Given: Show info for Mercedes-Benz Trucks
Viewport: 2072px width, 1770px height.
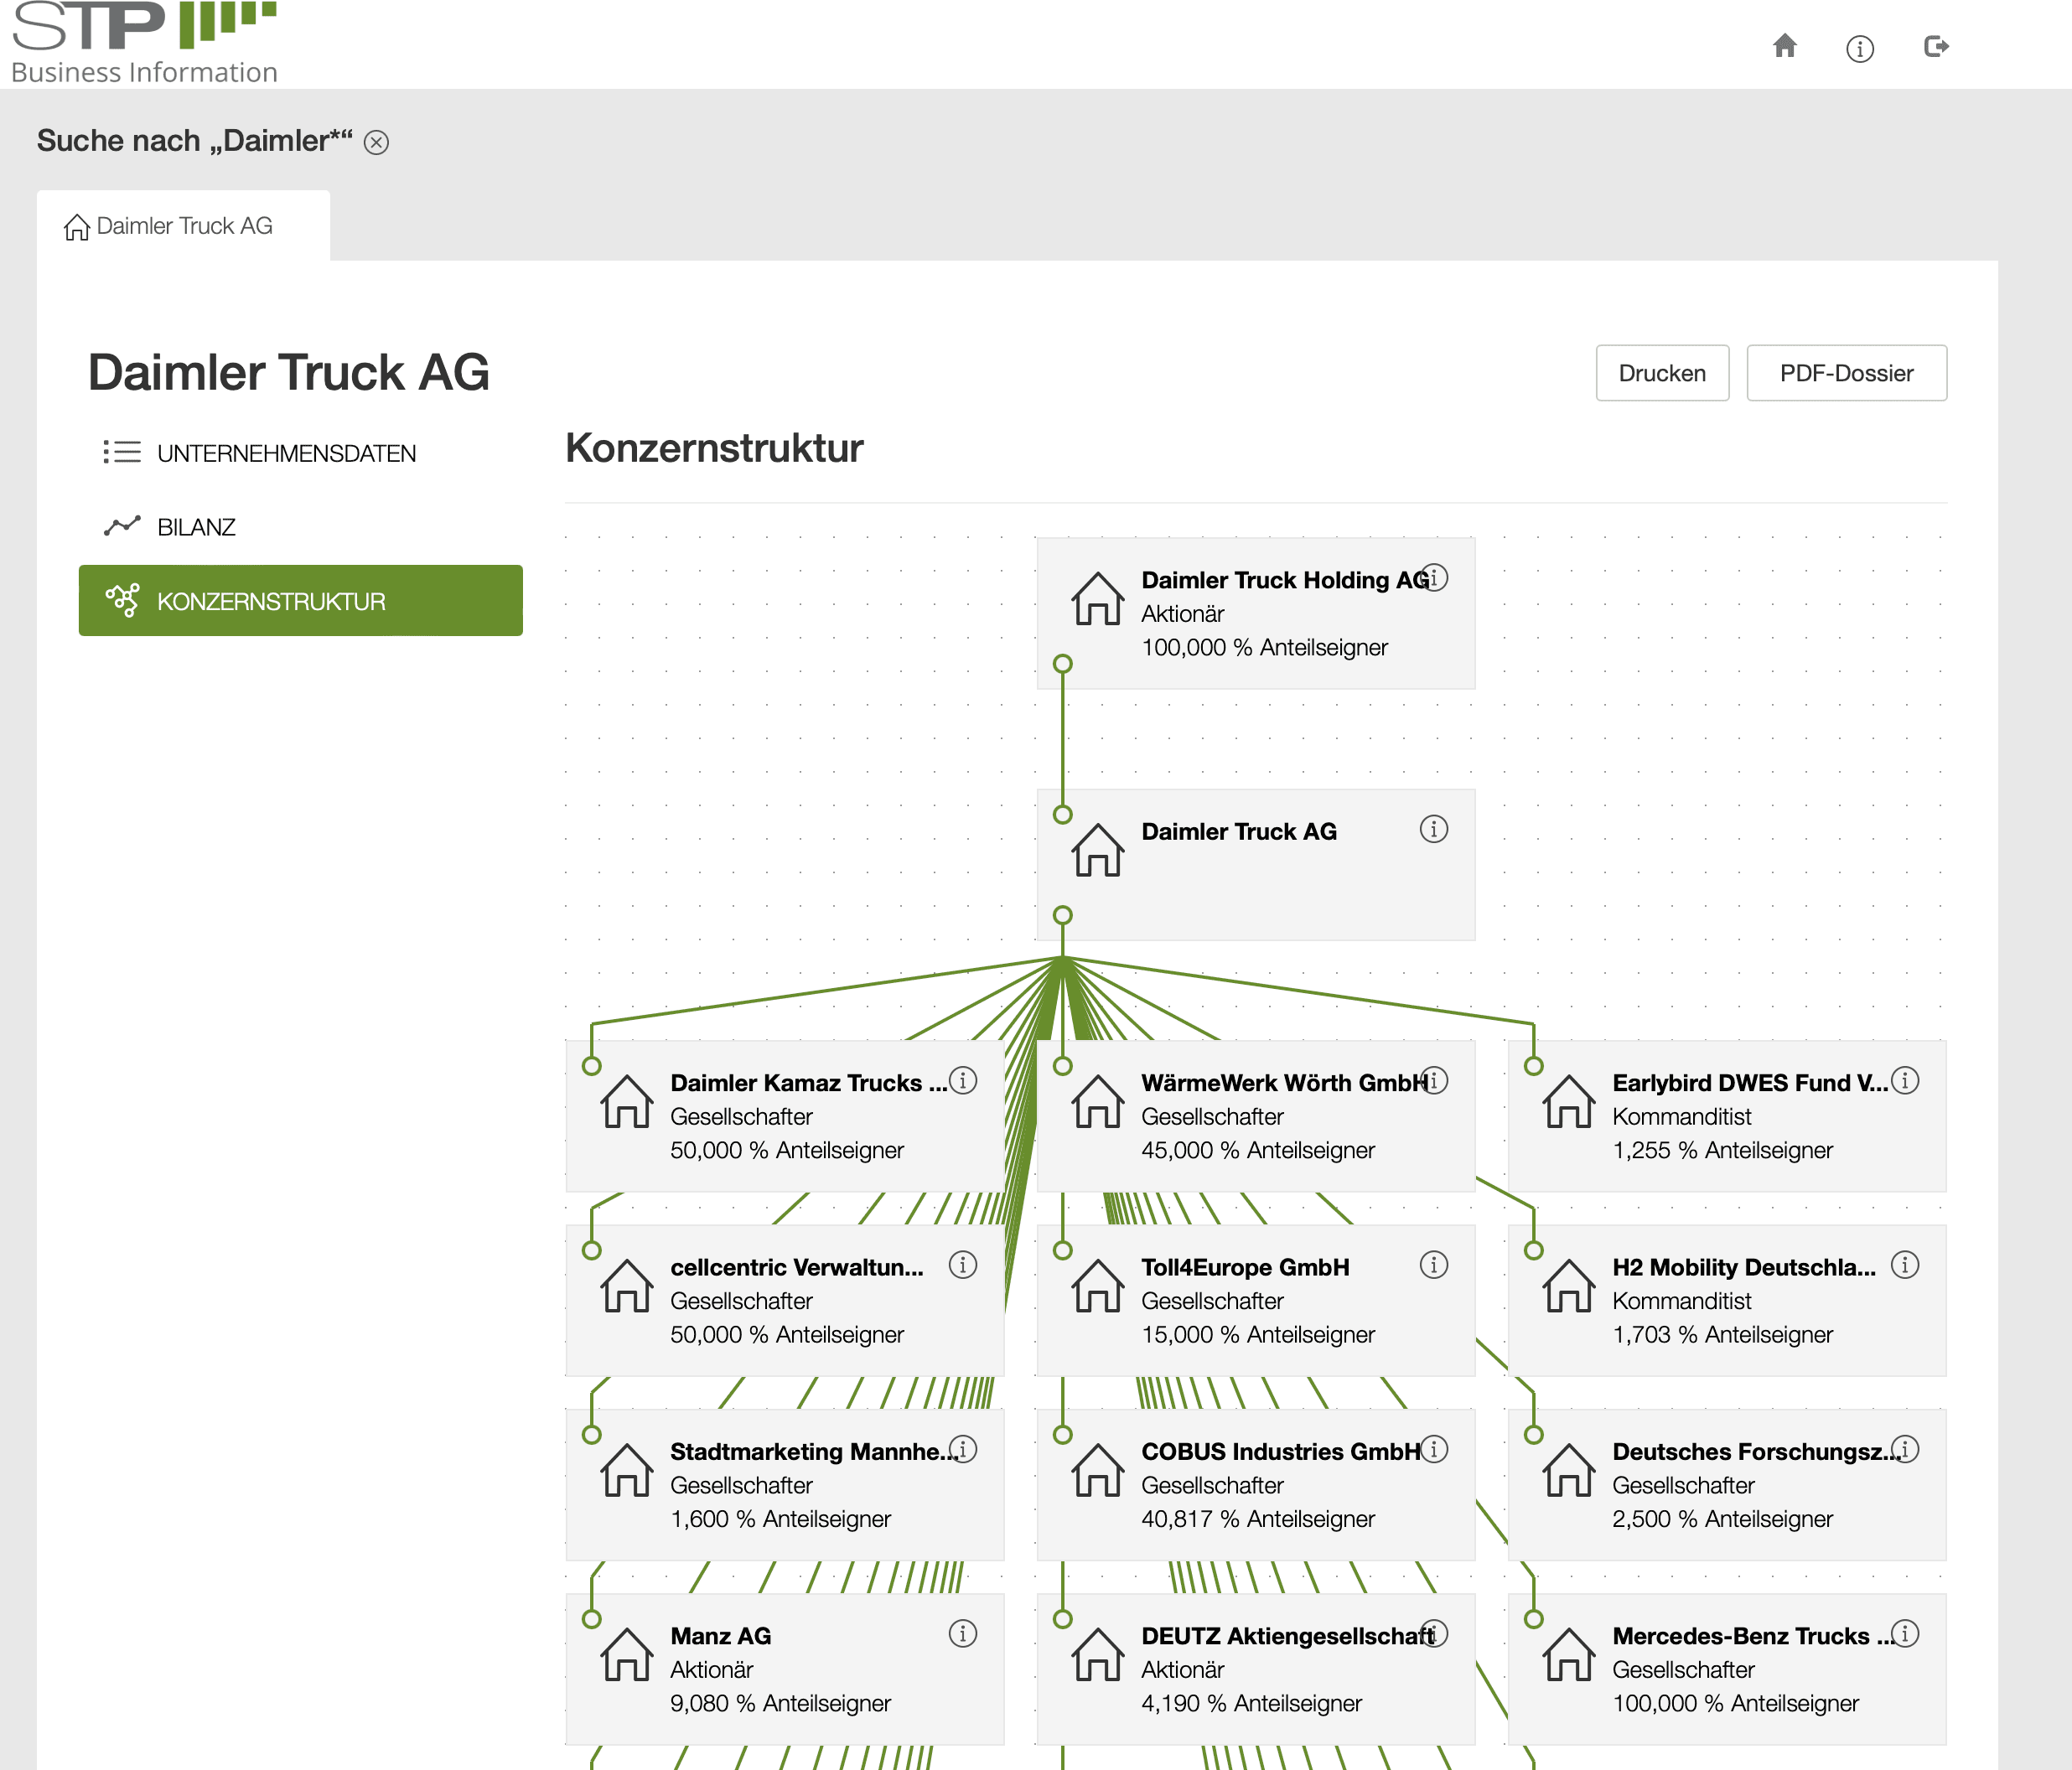Looking at the screenshot, I should click(x=1905, y=1633).
